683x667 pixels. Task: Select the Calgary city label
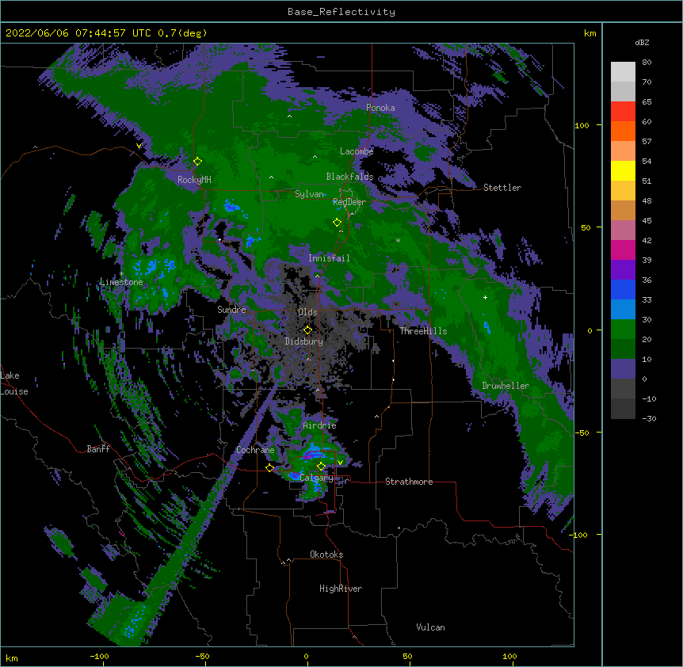tap(317, 478)
